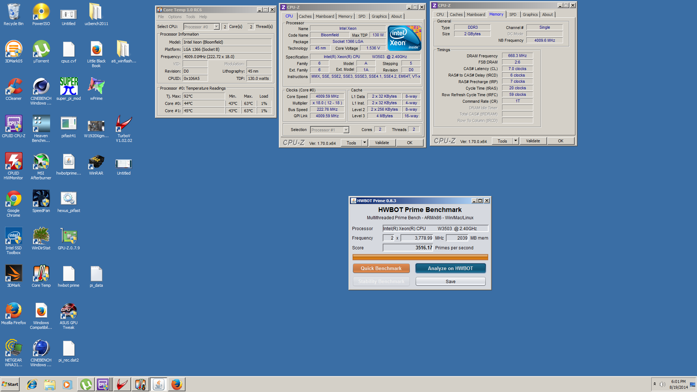Switch to Mainboard tab in left CPU-Z
The width and height of the screenshot is (697, 392).
325,16
